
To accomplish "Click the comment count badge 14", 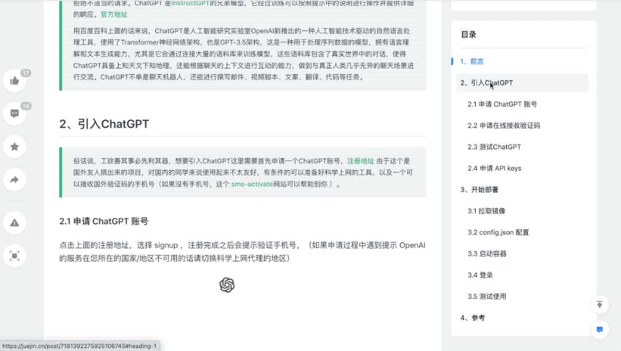I will 26,106.
